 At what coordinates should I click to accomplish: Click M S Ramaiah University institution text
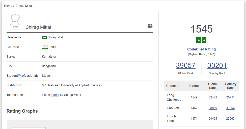[x=72, y=85]
